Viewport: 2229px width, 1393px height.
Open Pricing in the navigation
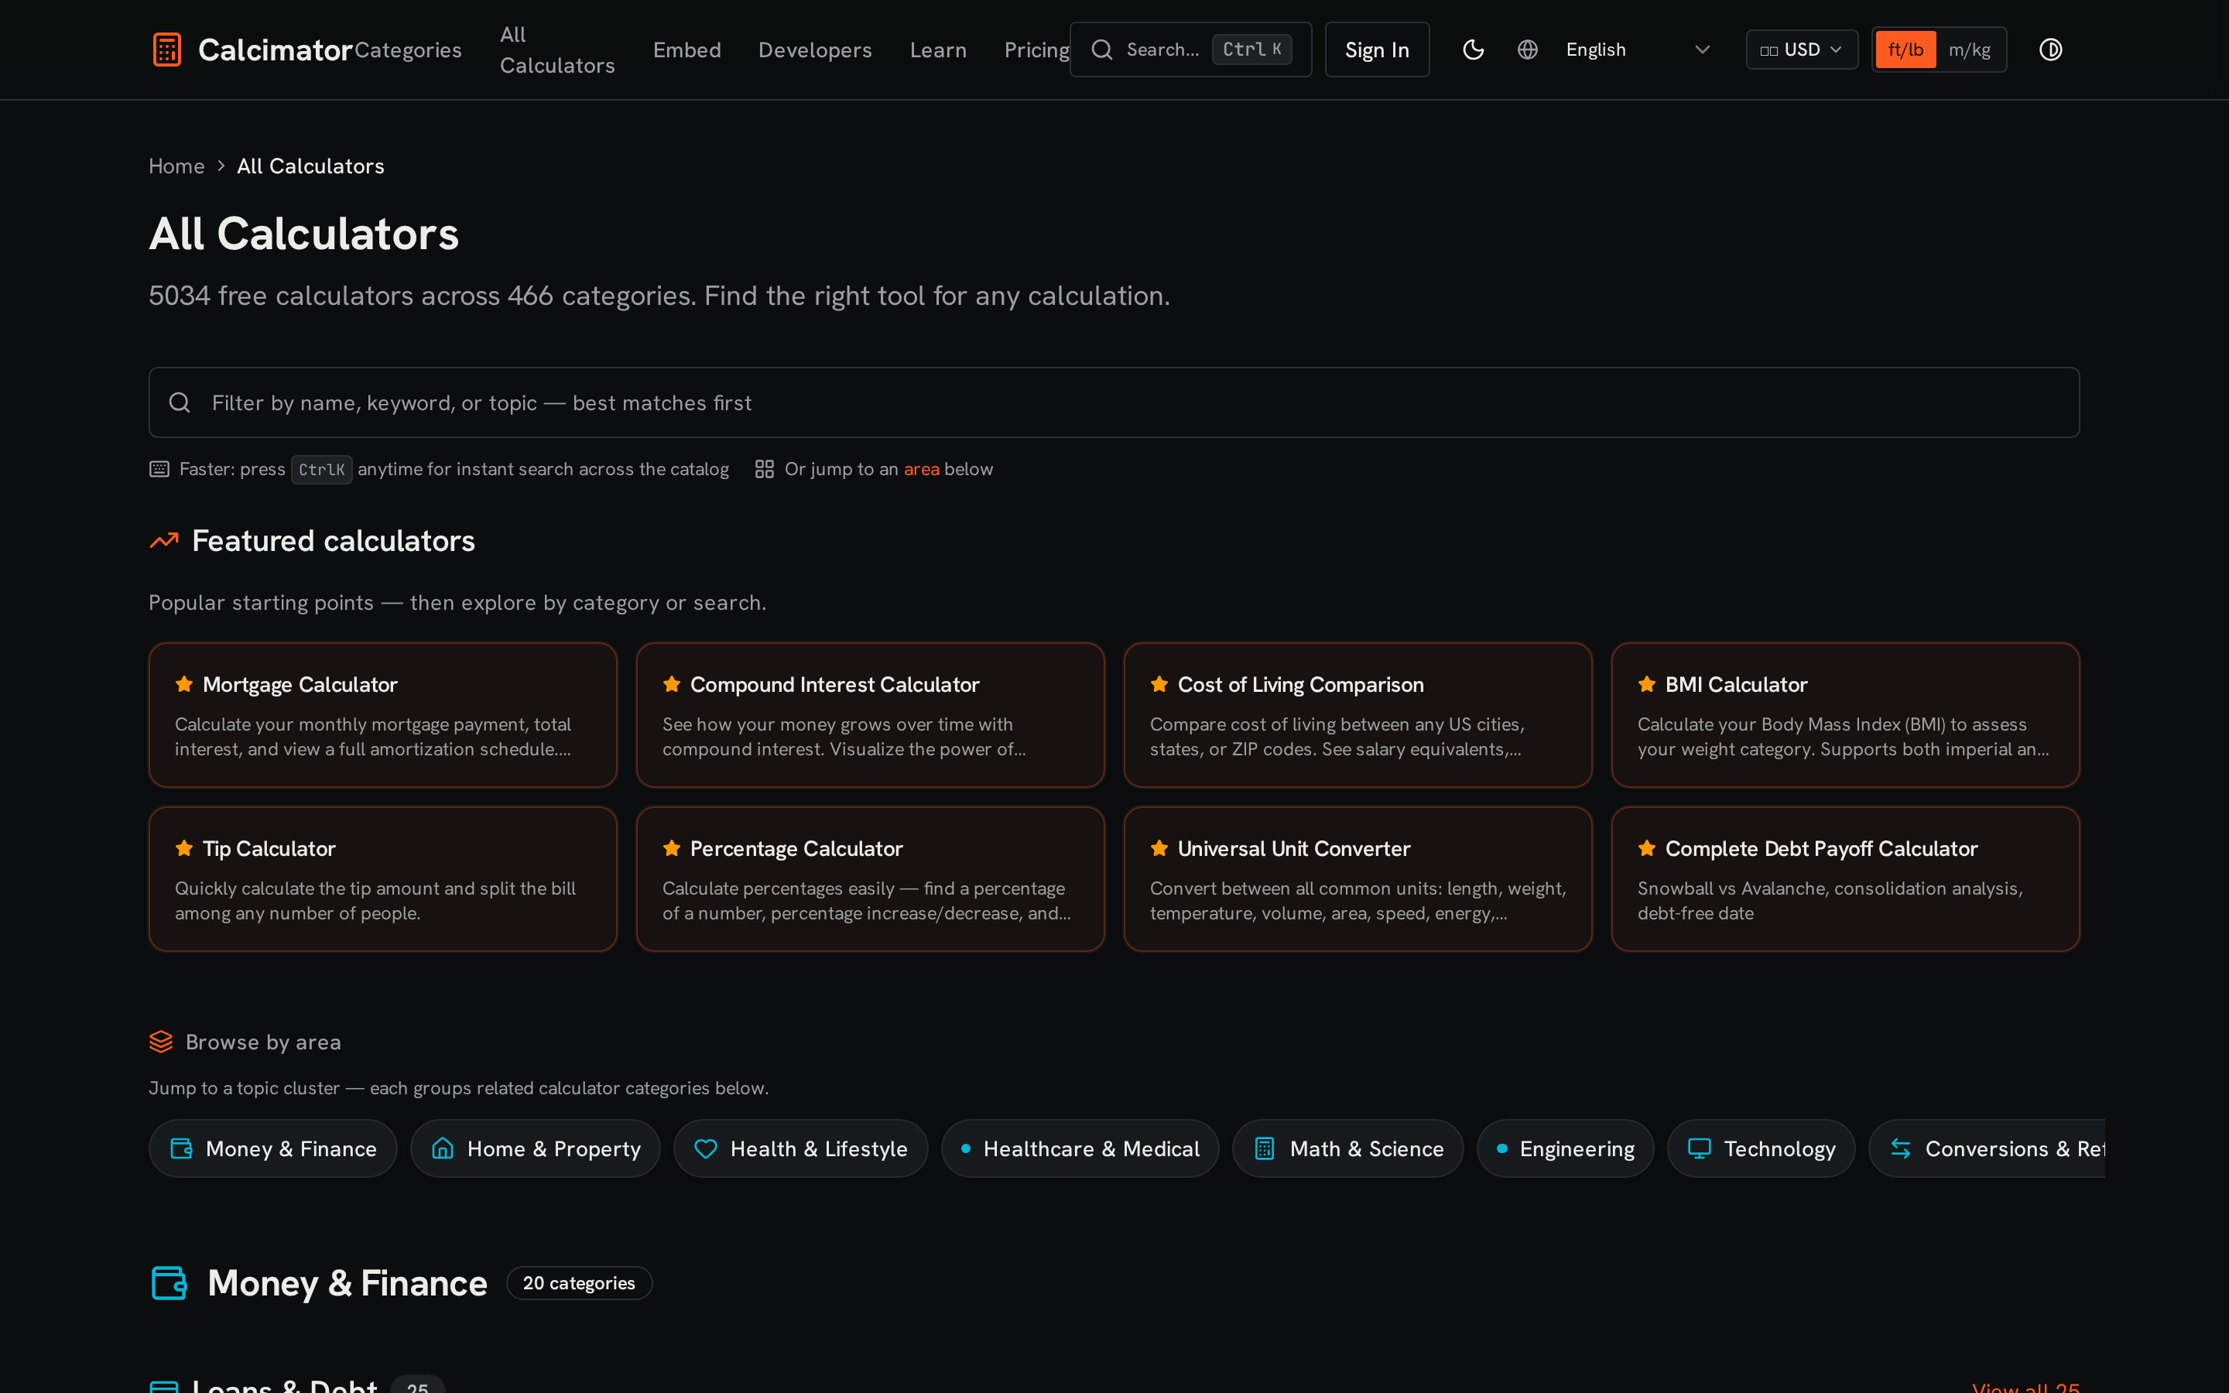coord(1037,50)
